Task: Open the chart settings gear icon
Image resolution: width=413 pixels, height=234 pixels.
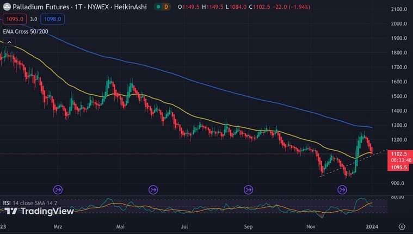Action: pyautogui.click(x=402, y=226)
